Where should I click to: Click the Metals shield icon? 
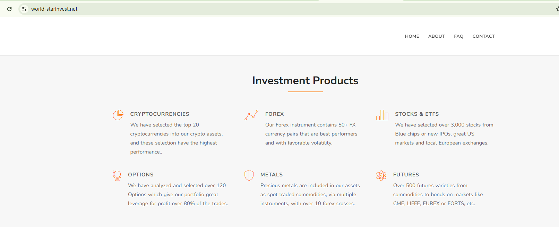click(x=249, y=175)
